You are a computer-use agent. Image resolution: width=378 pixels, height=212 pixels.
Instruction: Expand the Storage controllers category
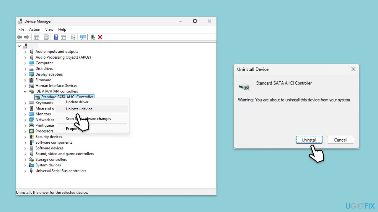point(25,160)
